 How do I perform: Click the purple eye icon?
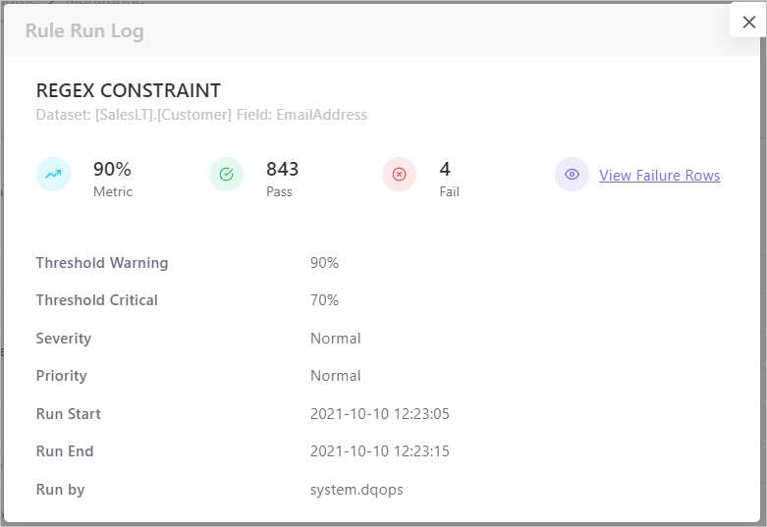pos(572,175)
